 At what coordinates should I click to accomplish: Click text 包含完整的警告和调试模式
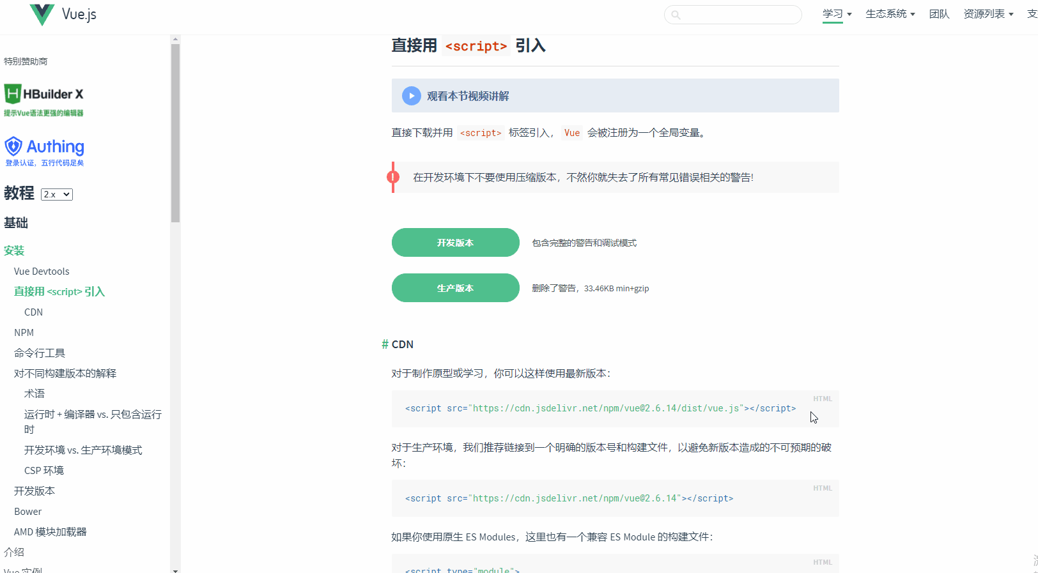tap(584, 243)
